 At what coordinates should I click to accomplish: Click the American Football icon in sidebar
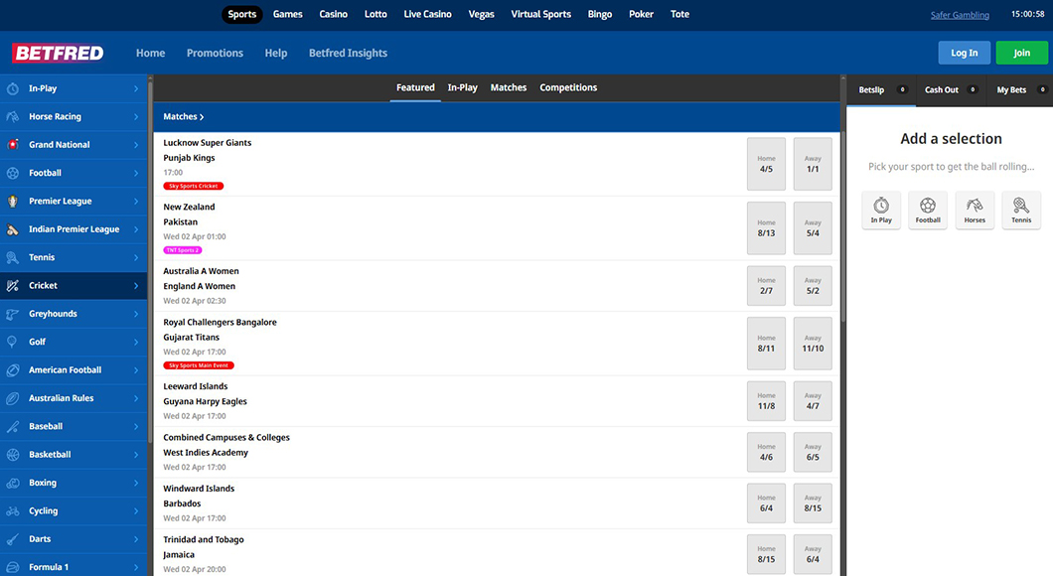[x=13, y=370]
